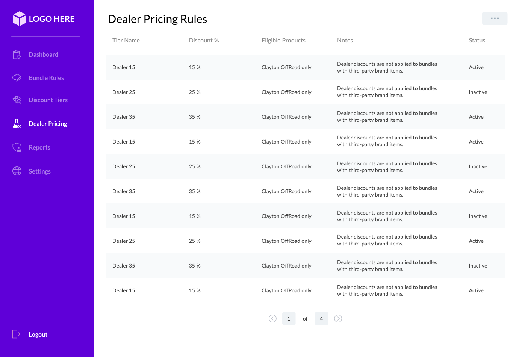Go to the previous page arrow

273,319
